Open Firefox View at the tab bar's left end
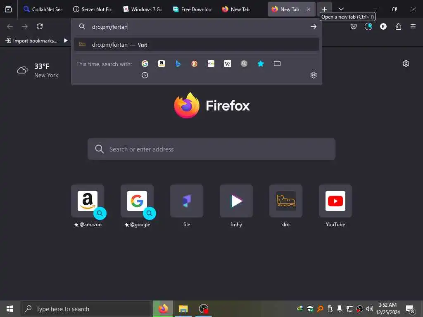Image resolution: width=423 pixels, height=317 pixels. (8, 9)
